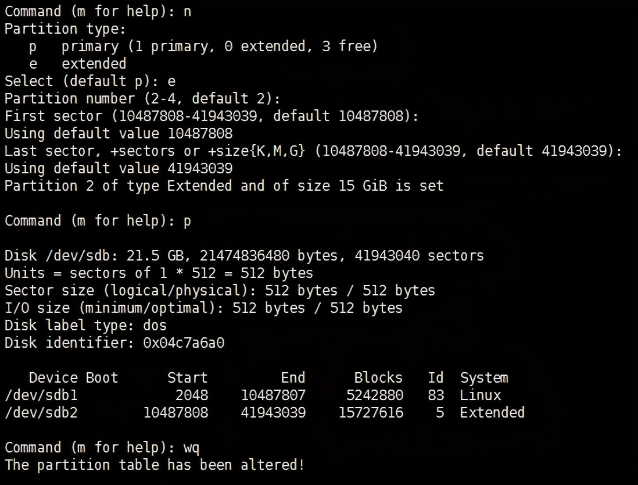This screenshot has height=485, width=638.
Task: Click the 'Device Boot' column header
Action: coord(73,378)
